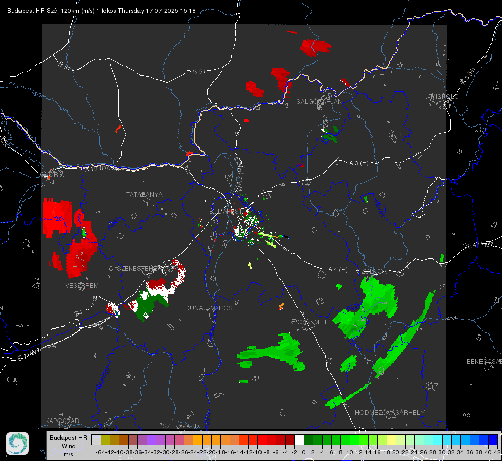
Task: Click the BÉKÉSCSABA city label
Action: point(484,362)
